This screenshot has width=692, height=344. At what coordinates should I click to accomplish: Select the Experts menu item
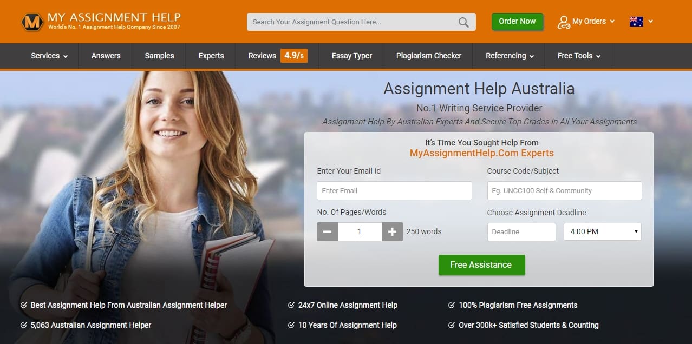click(x=211, y=56)
